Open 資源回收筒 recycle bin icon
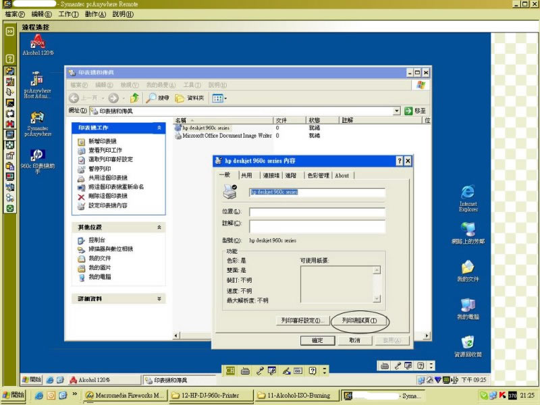540x405 pixels. tap(468, 346)
